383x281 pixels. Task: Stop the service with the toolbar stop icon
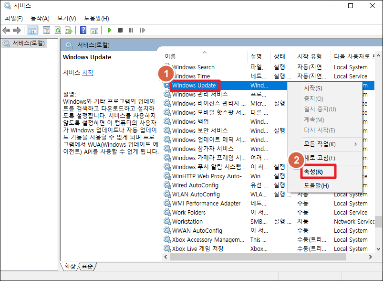120,31
